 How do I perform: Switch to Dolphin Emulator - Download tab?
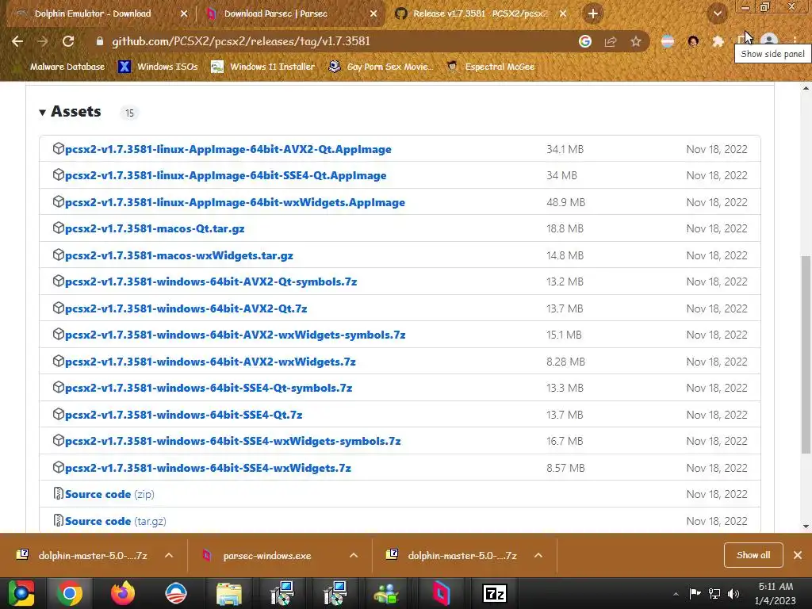point(94,14)
